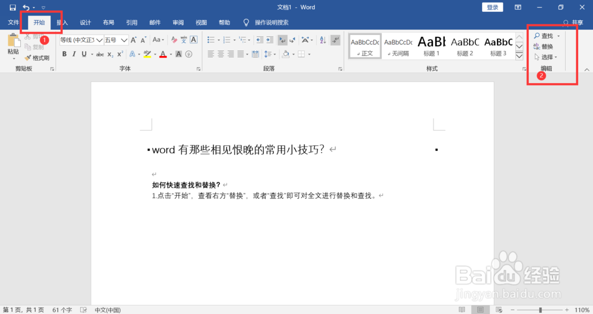Toggle Italic formatting

pos(74,54)
